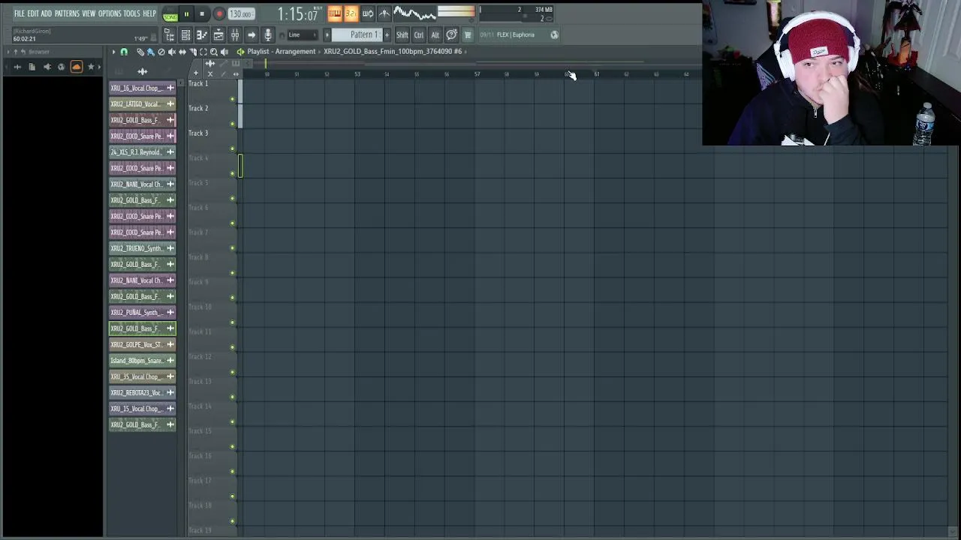Click the orange cloud icon in Browser

[x=76, y=67]
